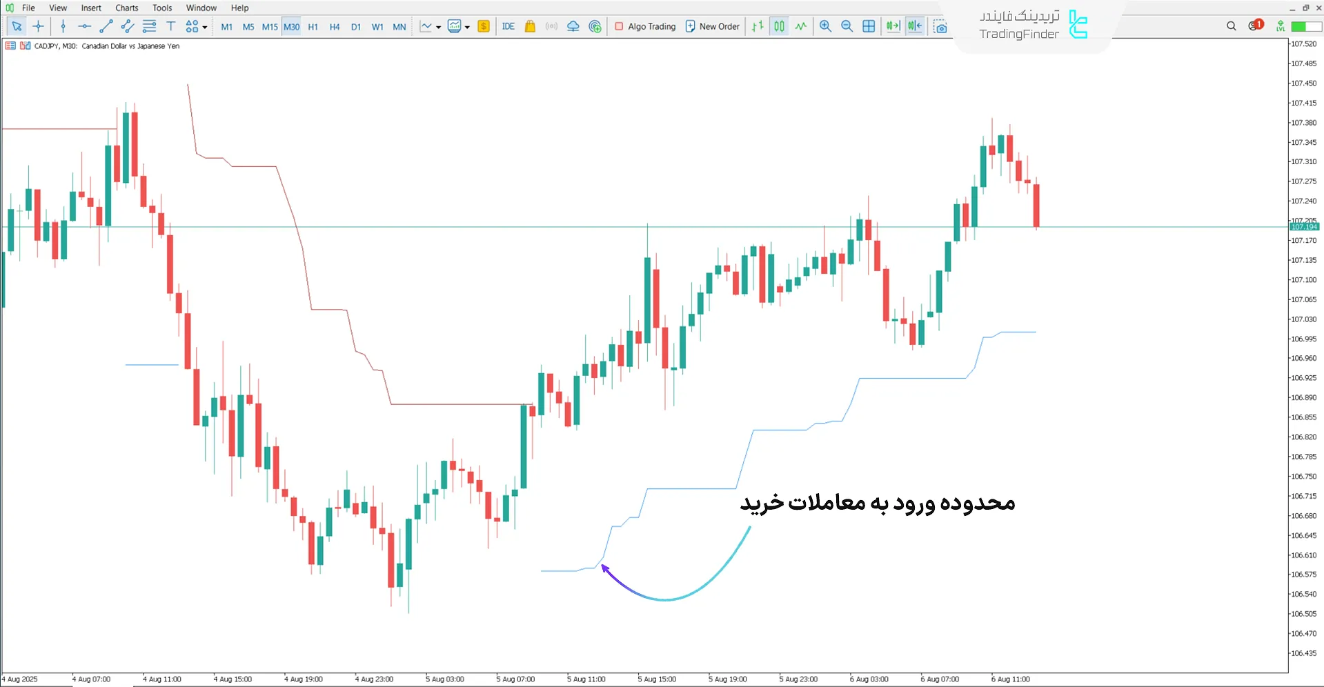Open the MetaEditor IDE
Screen dimensions: 1324x687
click(508, 26)
